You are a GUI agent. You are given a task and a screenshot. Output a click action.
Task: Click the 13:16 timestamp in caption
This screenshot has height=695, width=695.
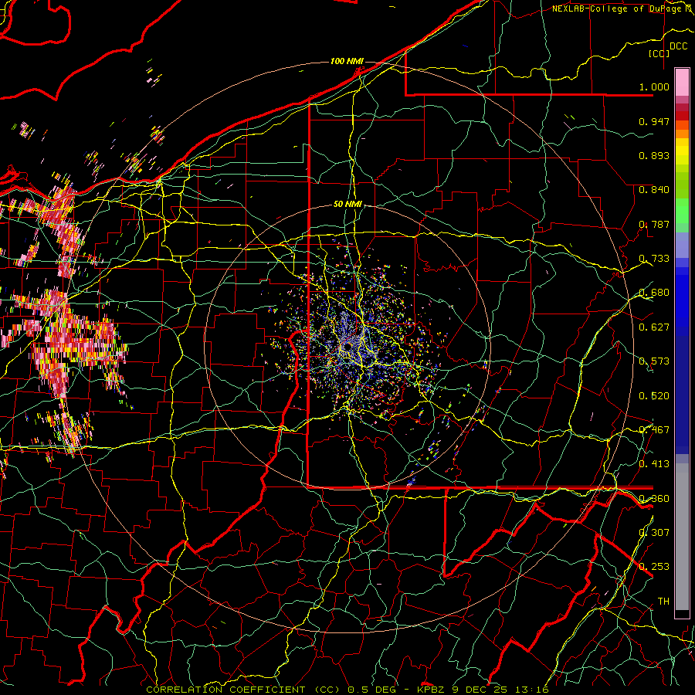tap(534, 690)
